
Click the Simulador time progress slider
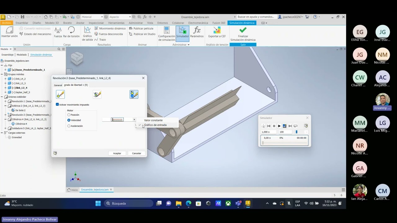tap(285, 143)
